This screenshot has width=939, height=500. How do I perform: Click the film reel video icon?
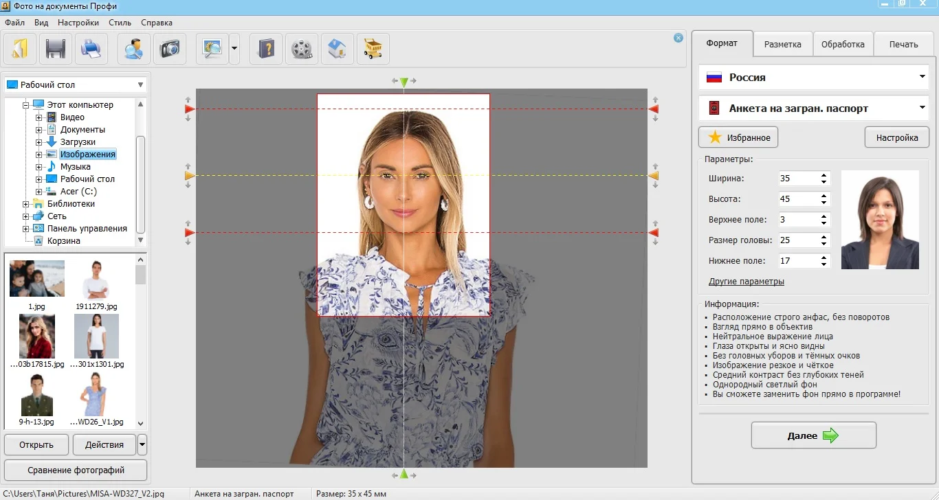[x=301, y=49]
